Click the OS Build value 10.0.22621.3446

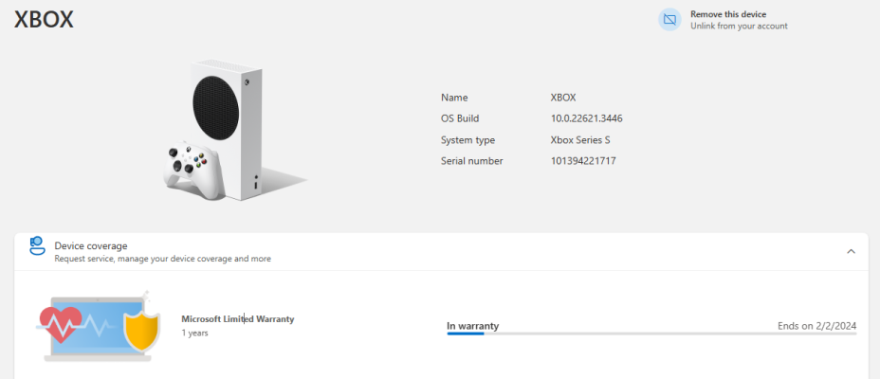coord(586,118)
